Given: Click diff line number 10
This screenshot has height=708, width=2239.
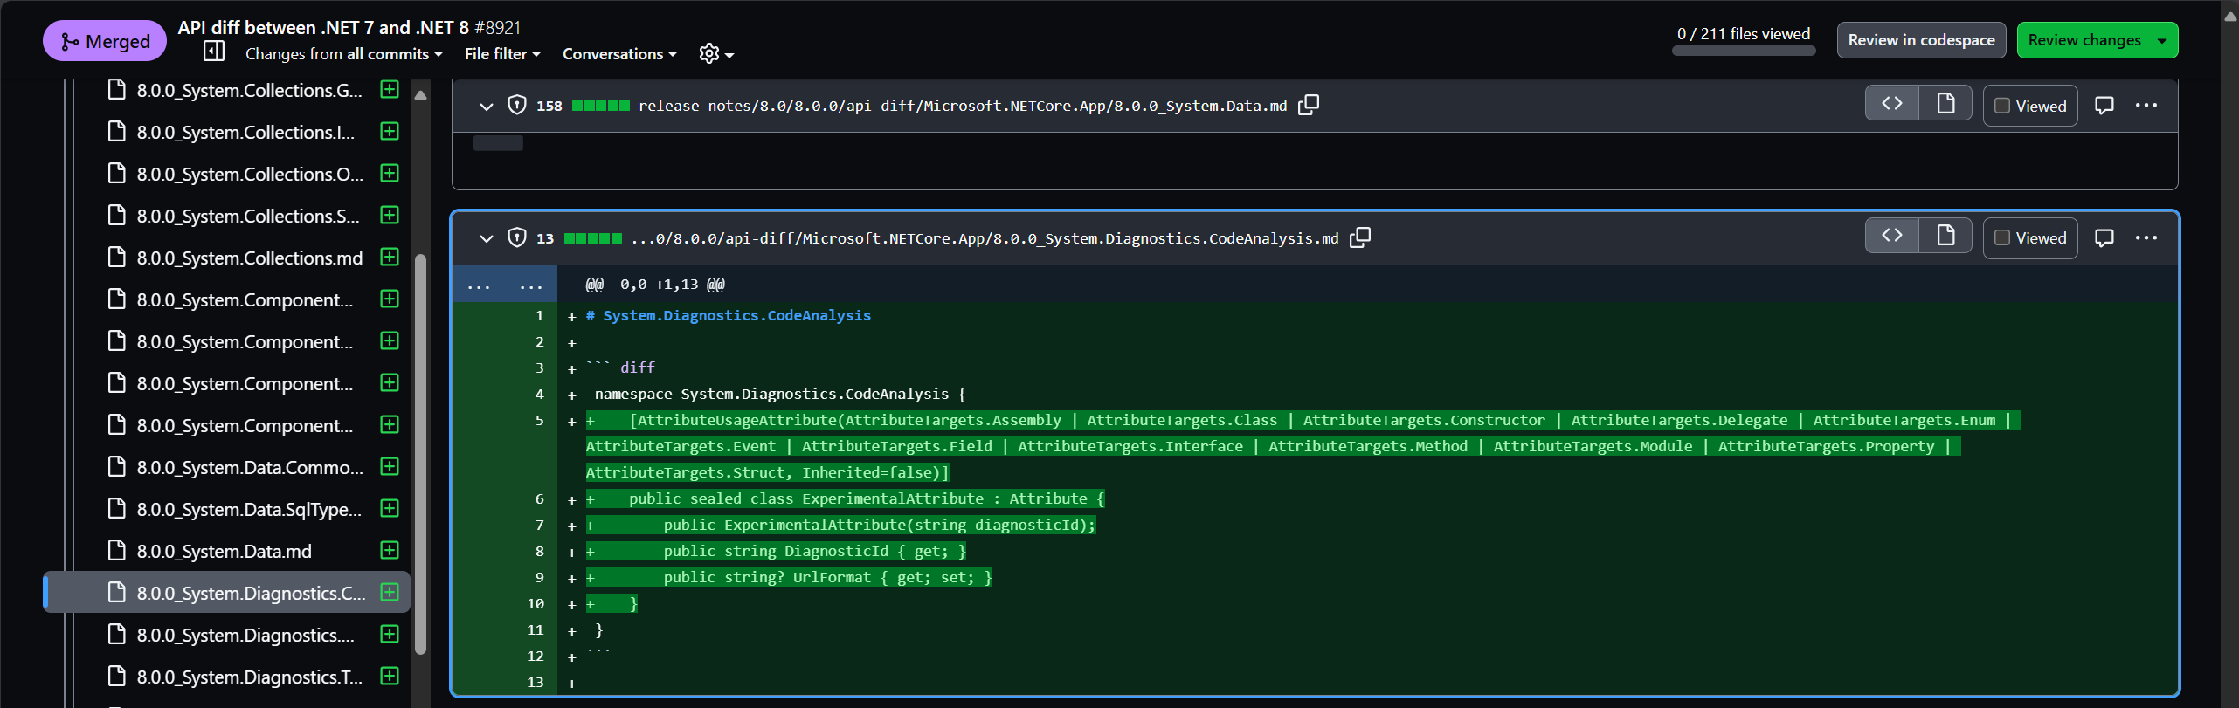Looking at the screenshot, I should (x=536, y=604).
